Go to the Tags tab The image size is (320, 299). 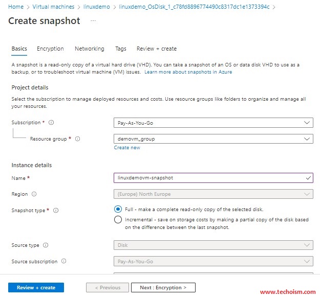(120, 49)
